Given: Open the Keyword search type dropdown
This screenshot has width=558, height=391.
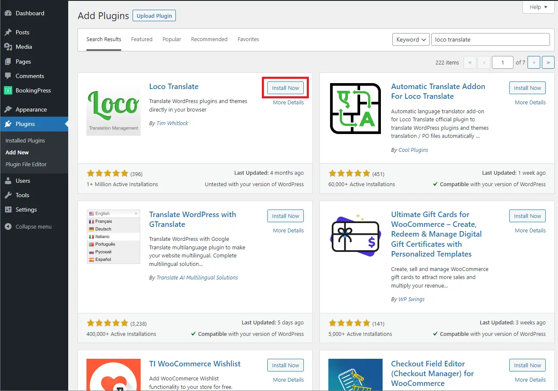Looking at the screenshot, I should point(411,39).
